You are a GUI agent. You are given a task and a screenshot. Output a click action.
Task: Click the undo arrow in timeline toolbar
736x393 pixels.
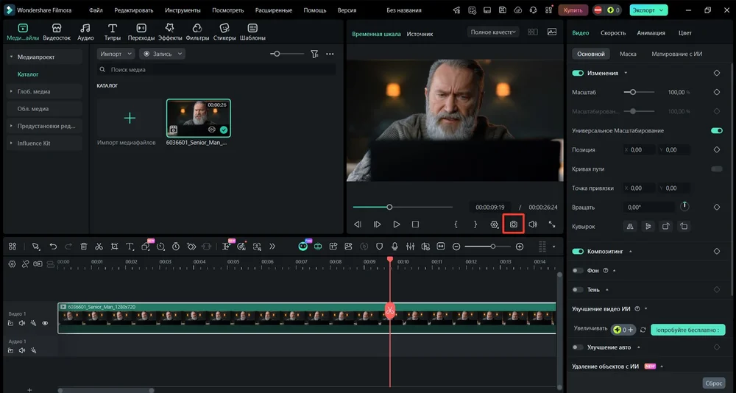53,247
